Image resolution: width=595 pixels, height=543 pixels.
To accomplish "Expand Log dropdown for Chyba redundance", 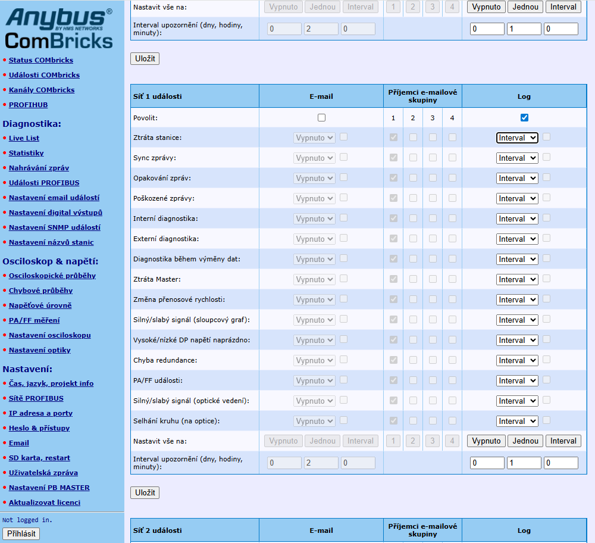I will coord(517,360).
